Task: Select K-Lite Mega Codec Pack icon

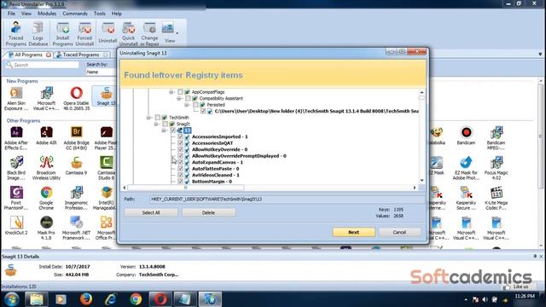Action: coord(496,198)
